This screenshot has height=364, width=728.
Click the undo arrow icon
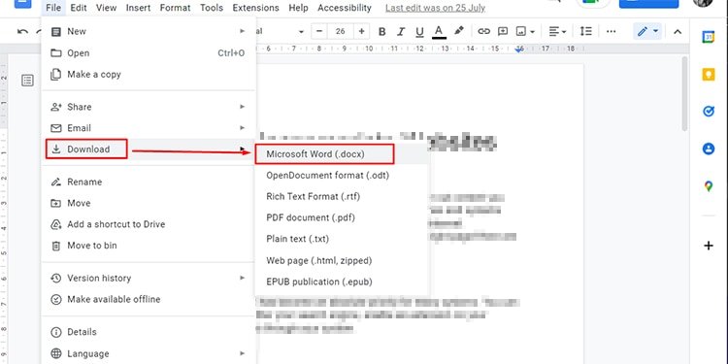pos(22,32)
